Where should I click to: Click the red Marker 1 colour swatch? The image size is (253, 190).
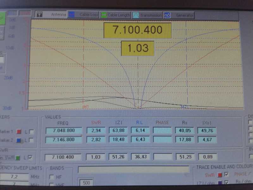point(18,131)
